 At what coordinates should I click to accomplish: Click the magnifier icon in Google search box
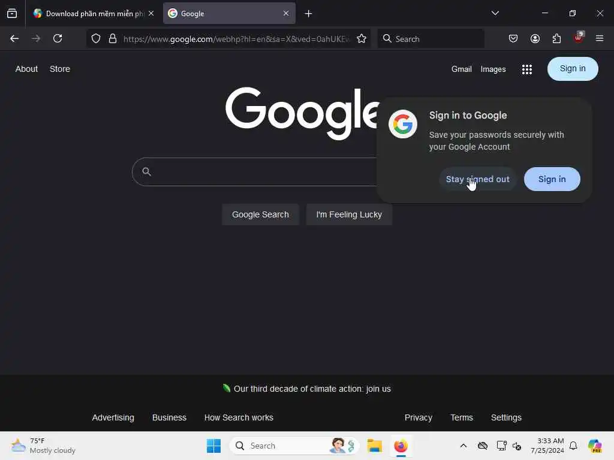(146, 171)
